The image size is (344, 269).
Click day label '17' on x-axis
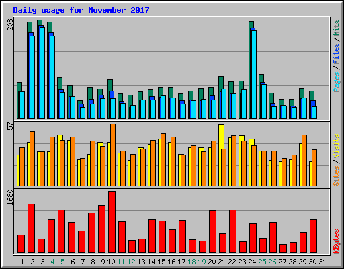point(181,262)
